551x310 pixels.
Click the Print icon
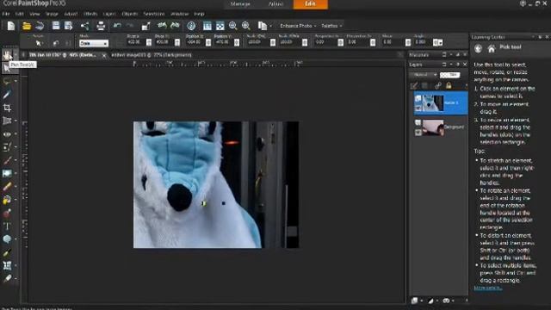coord(101,26)
